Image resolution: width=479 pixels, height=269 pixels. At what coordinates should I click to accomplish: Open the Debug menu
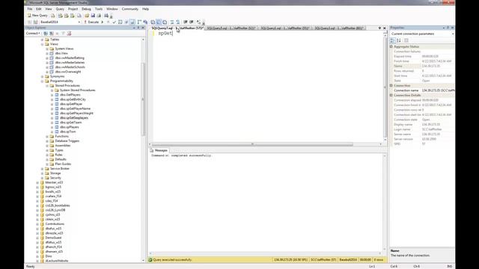(x=87, y=9)
